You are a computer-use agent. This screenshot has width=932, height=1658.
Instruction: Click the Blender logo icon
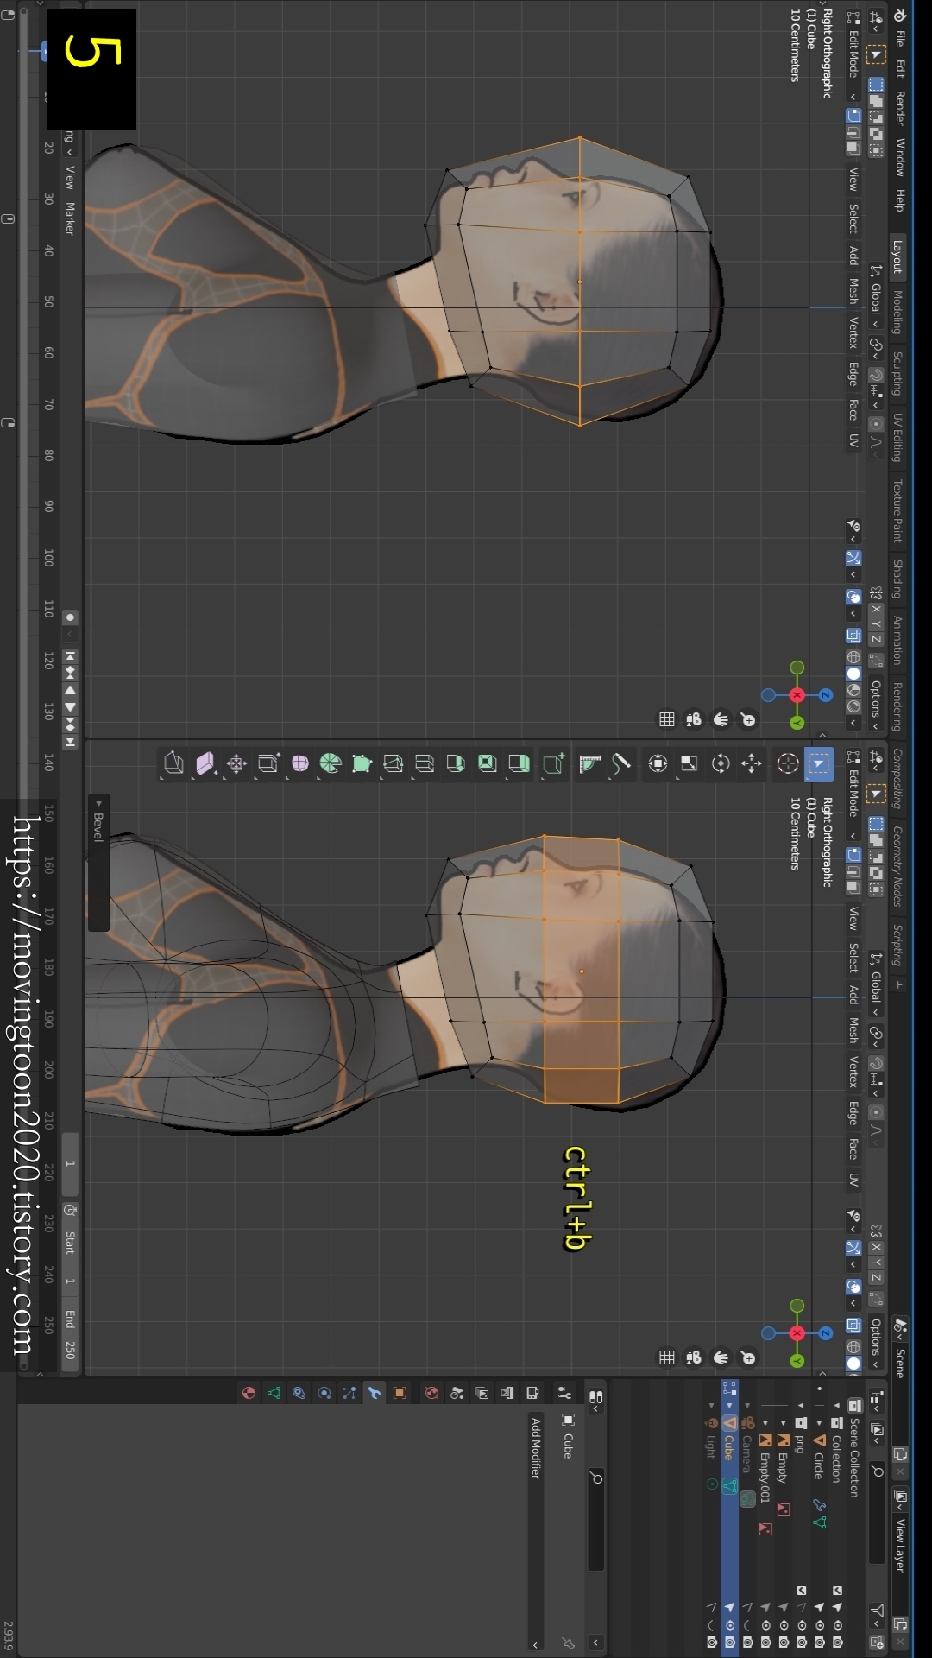899,15
